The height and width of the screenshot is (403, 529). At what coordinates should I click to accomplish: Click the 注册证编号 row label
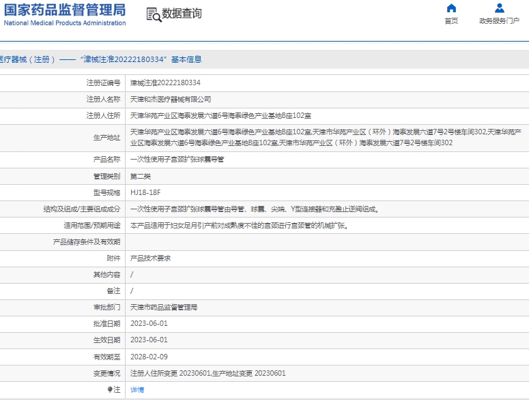point(103,83)
